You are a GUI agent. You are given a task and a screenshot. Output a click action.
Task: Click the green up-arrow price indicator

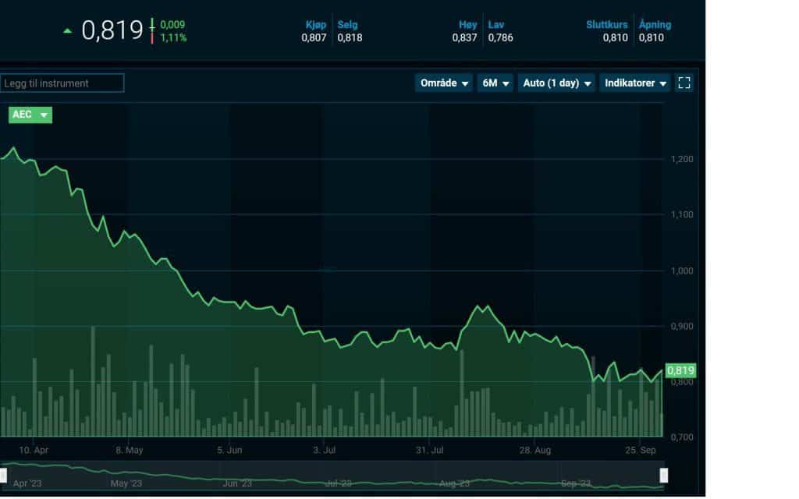click(67, 31)
